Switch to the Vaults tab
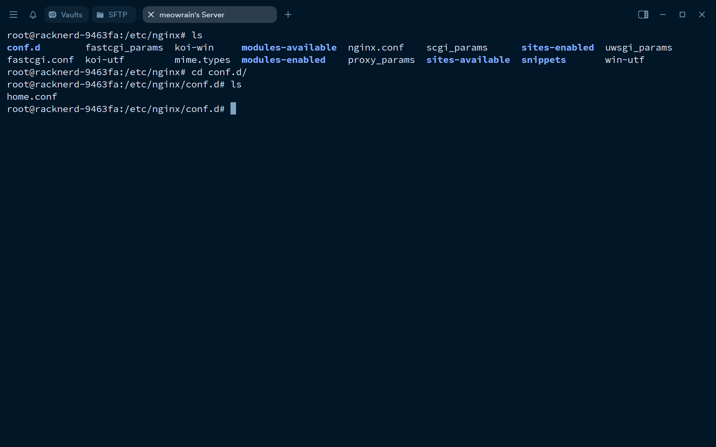 tap(66, 15)
